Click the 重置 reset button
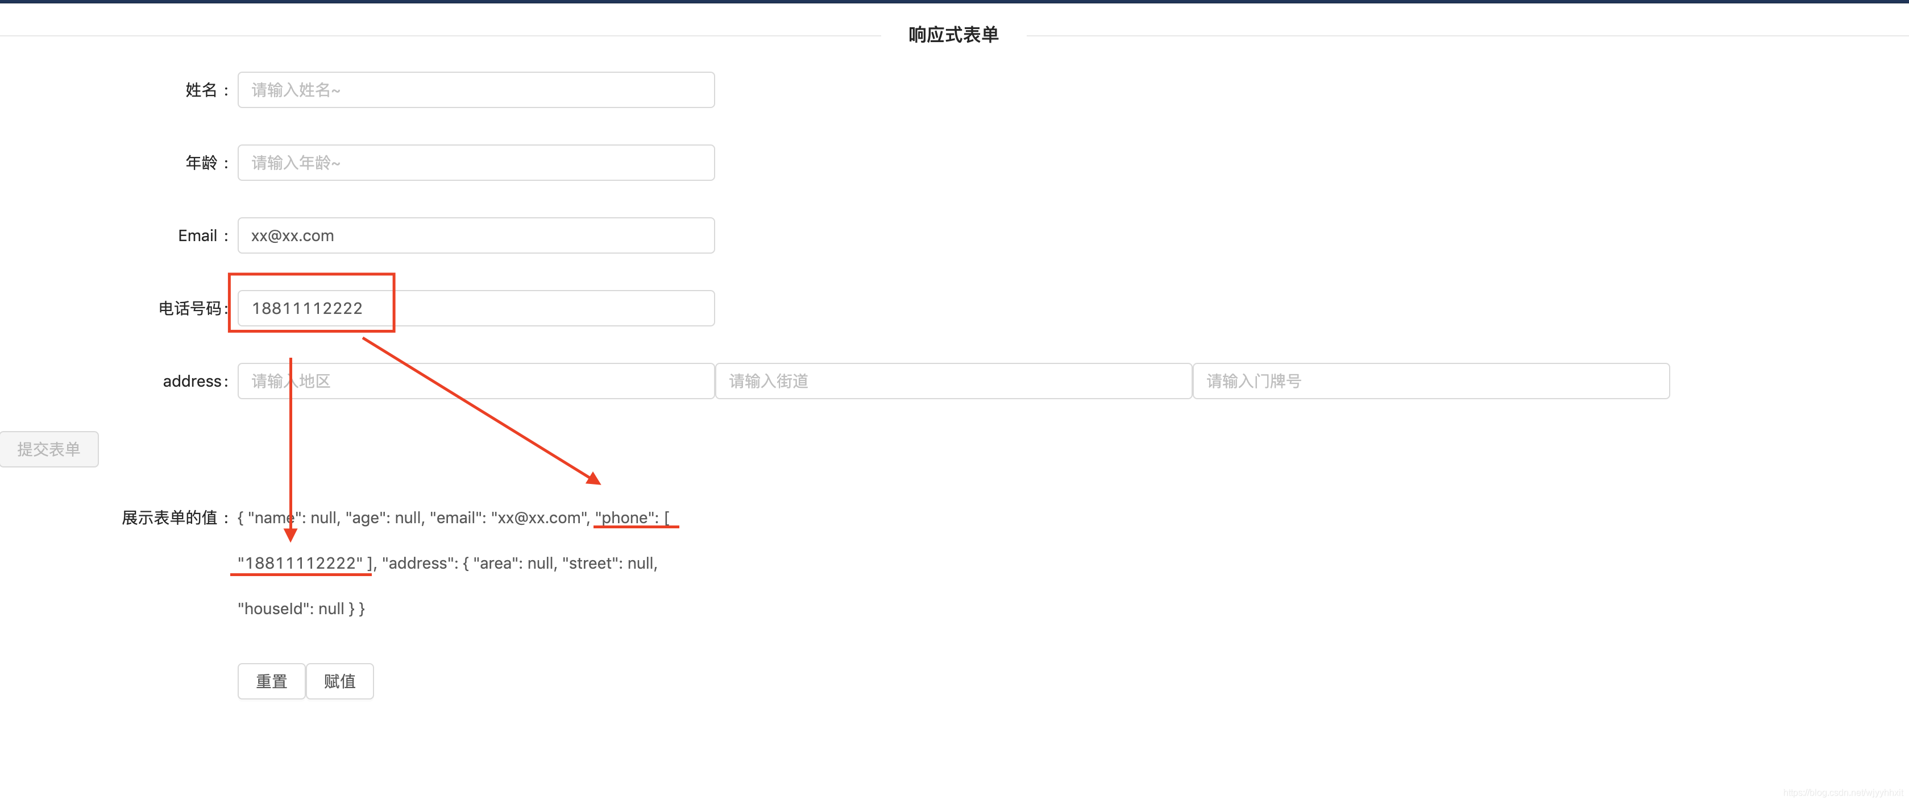The image size is (1909, 803). tap(271, 681)
